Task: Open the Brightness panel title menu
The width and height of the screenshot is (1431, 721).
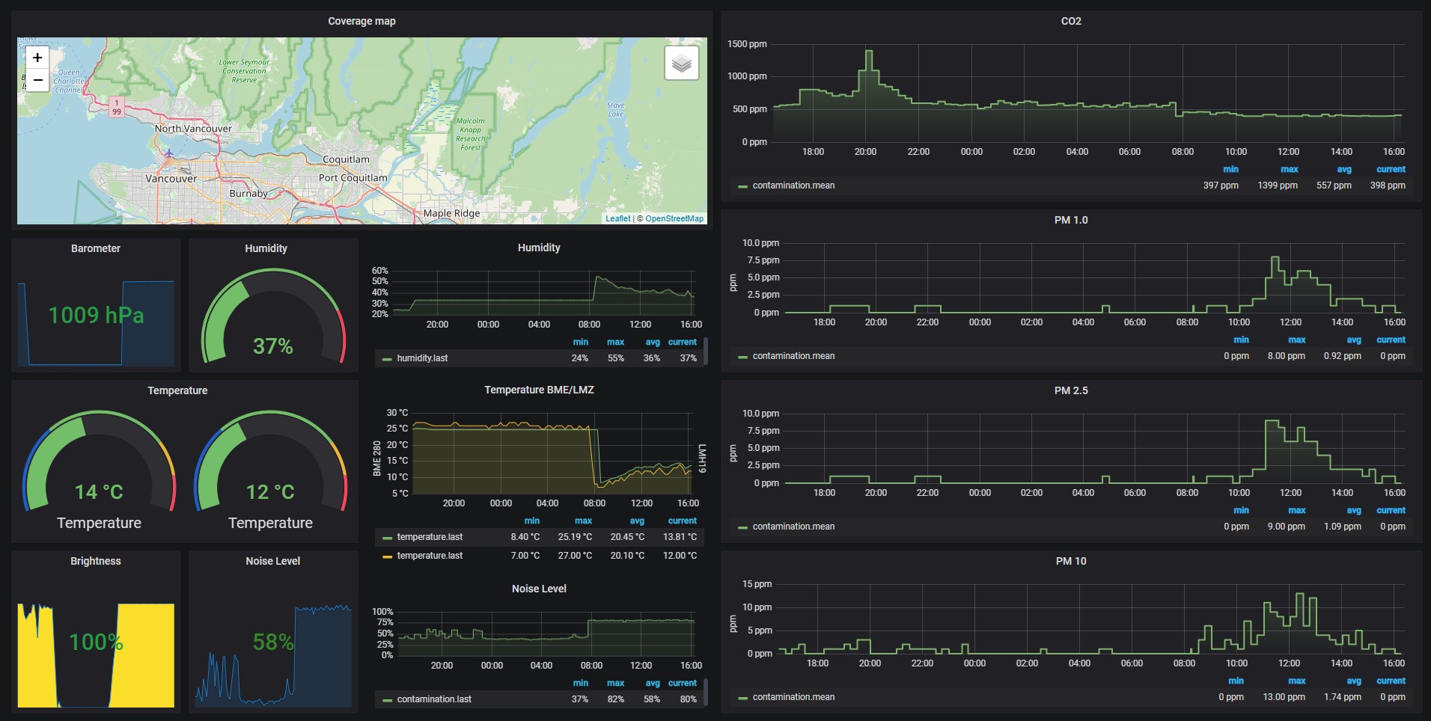Action: 96,561
